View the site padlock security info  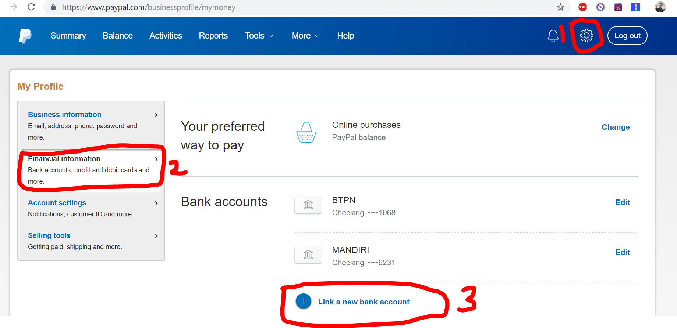(x=53, y=7)
